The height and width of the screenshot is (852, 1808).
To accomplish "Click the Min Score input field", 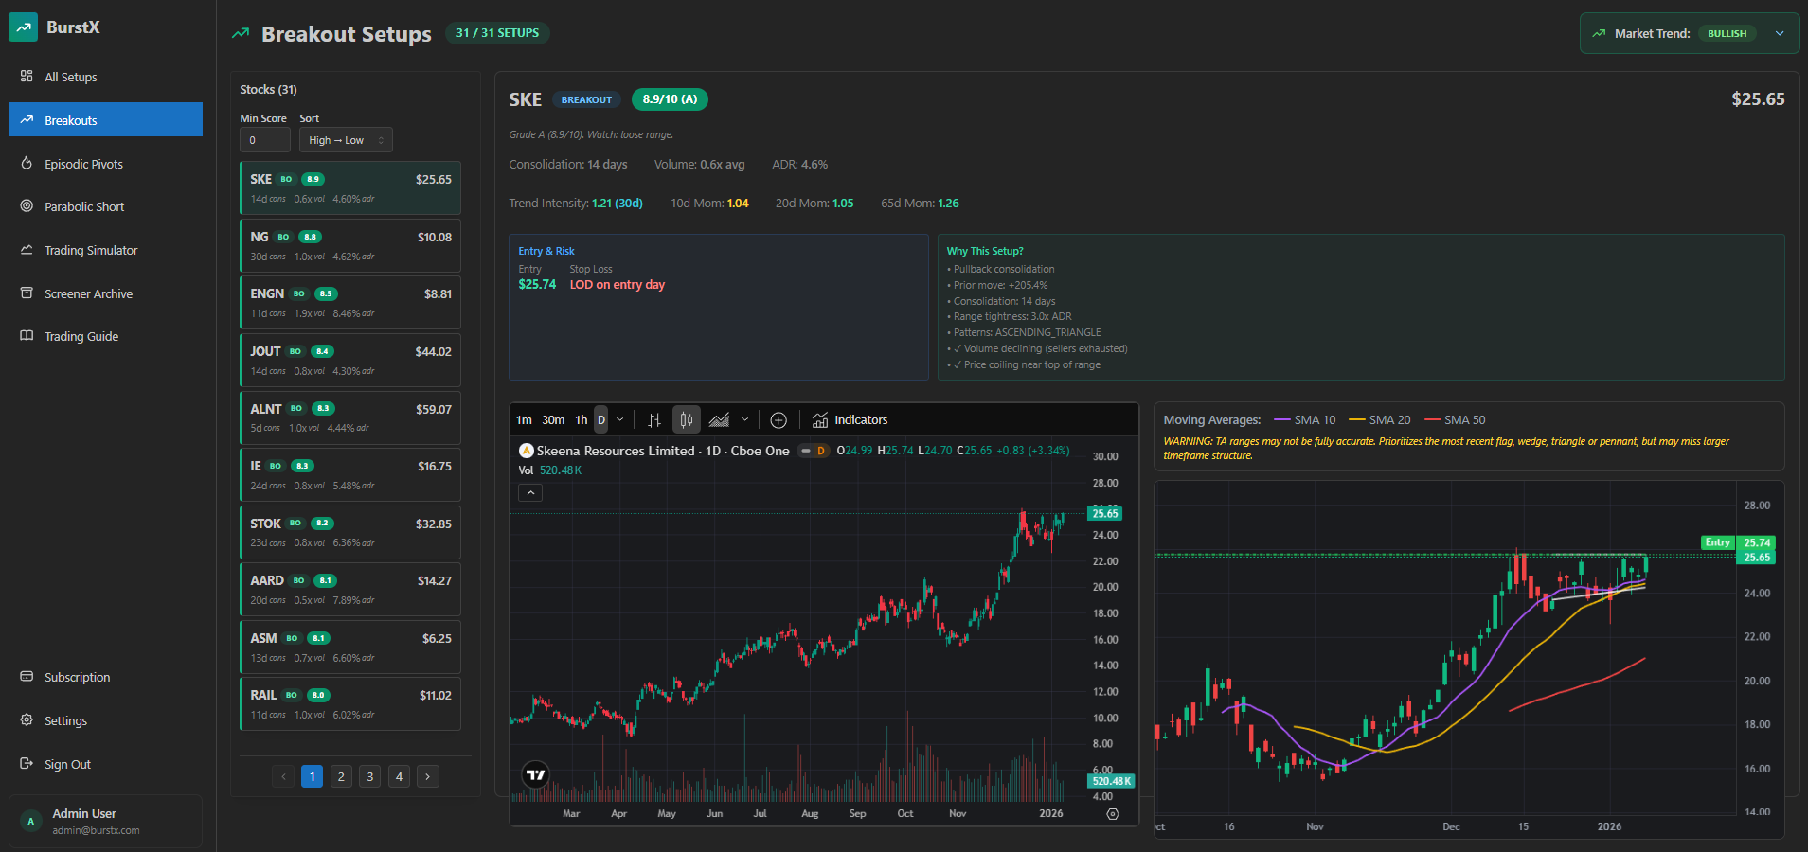I will coord(264,140).
